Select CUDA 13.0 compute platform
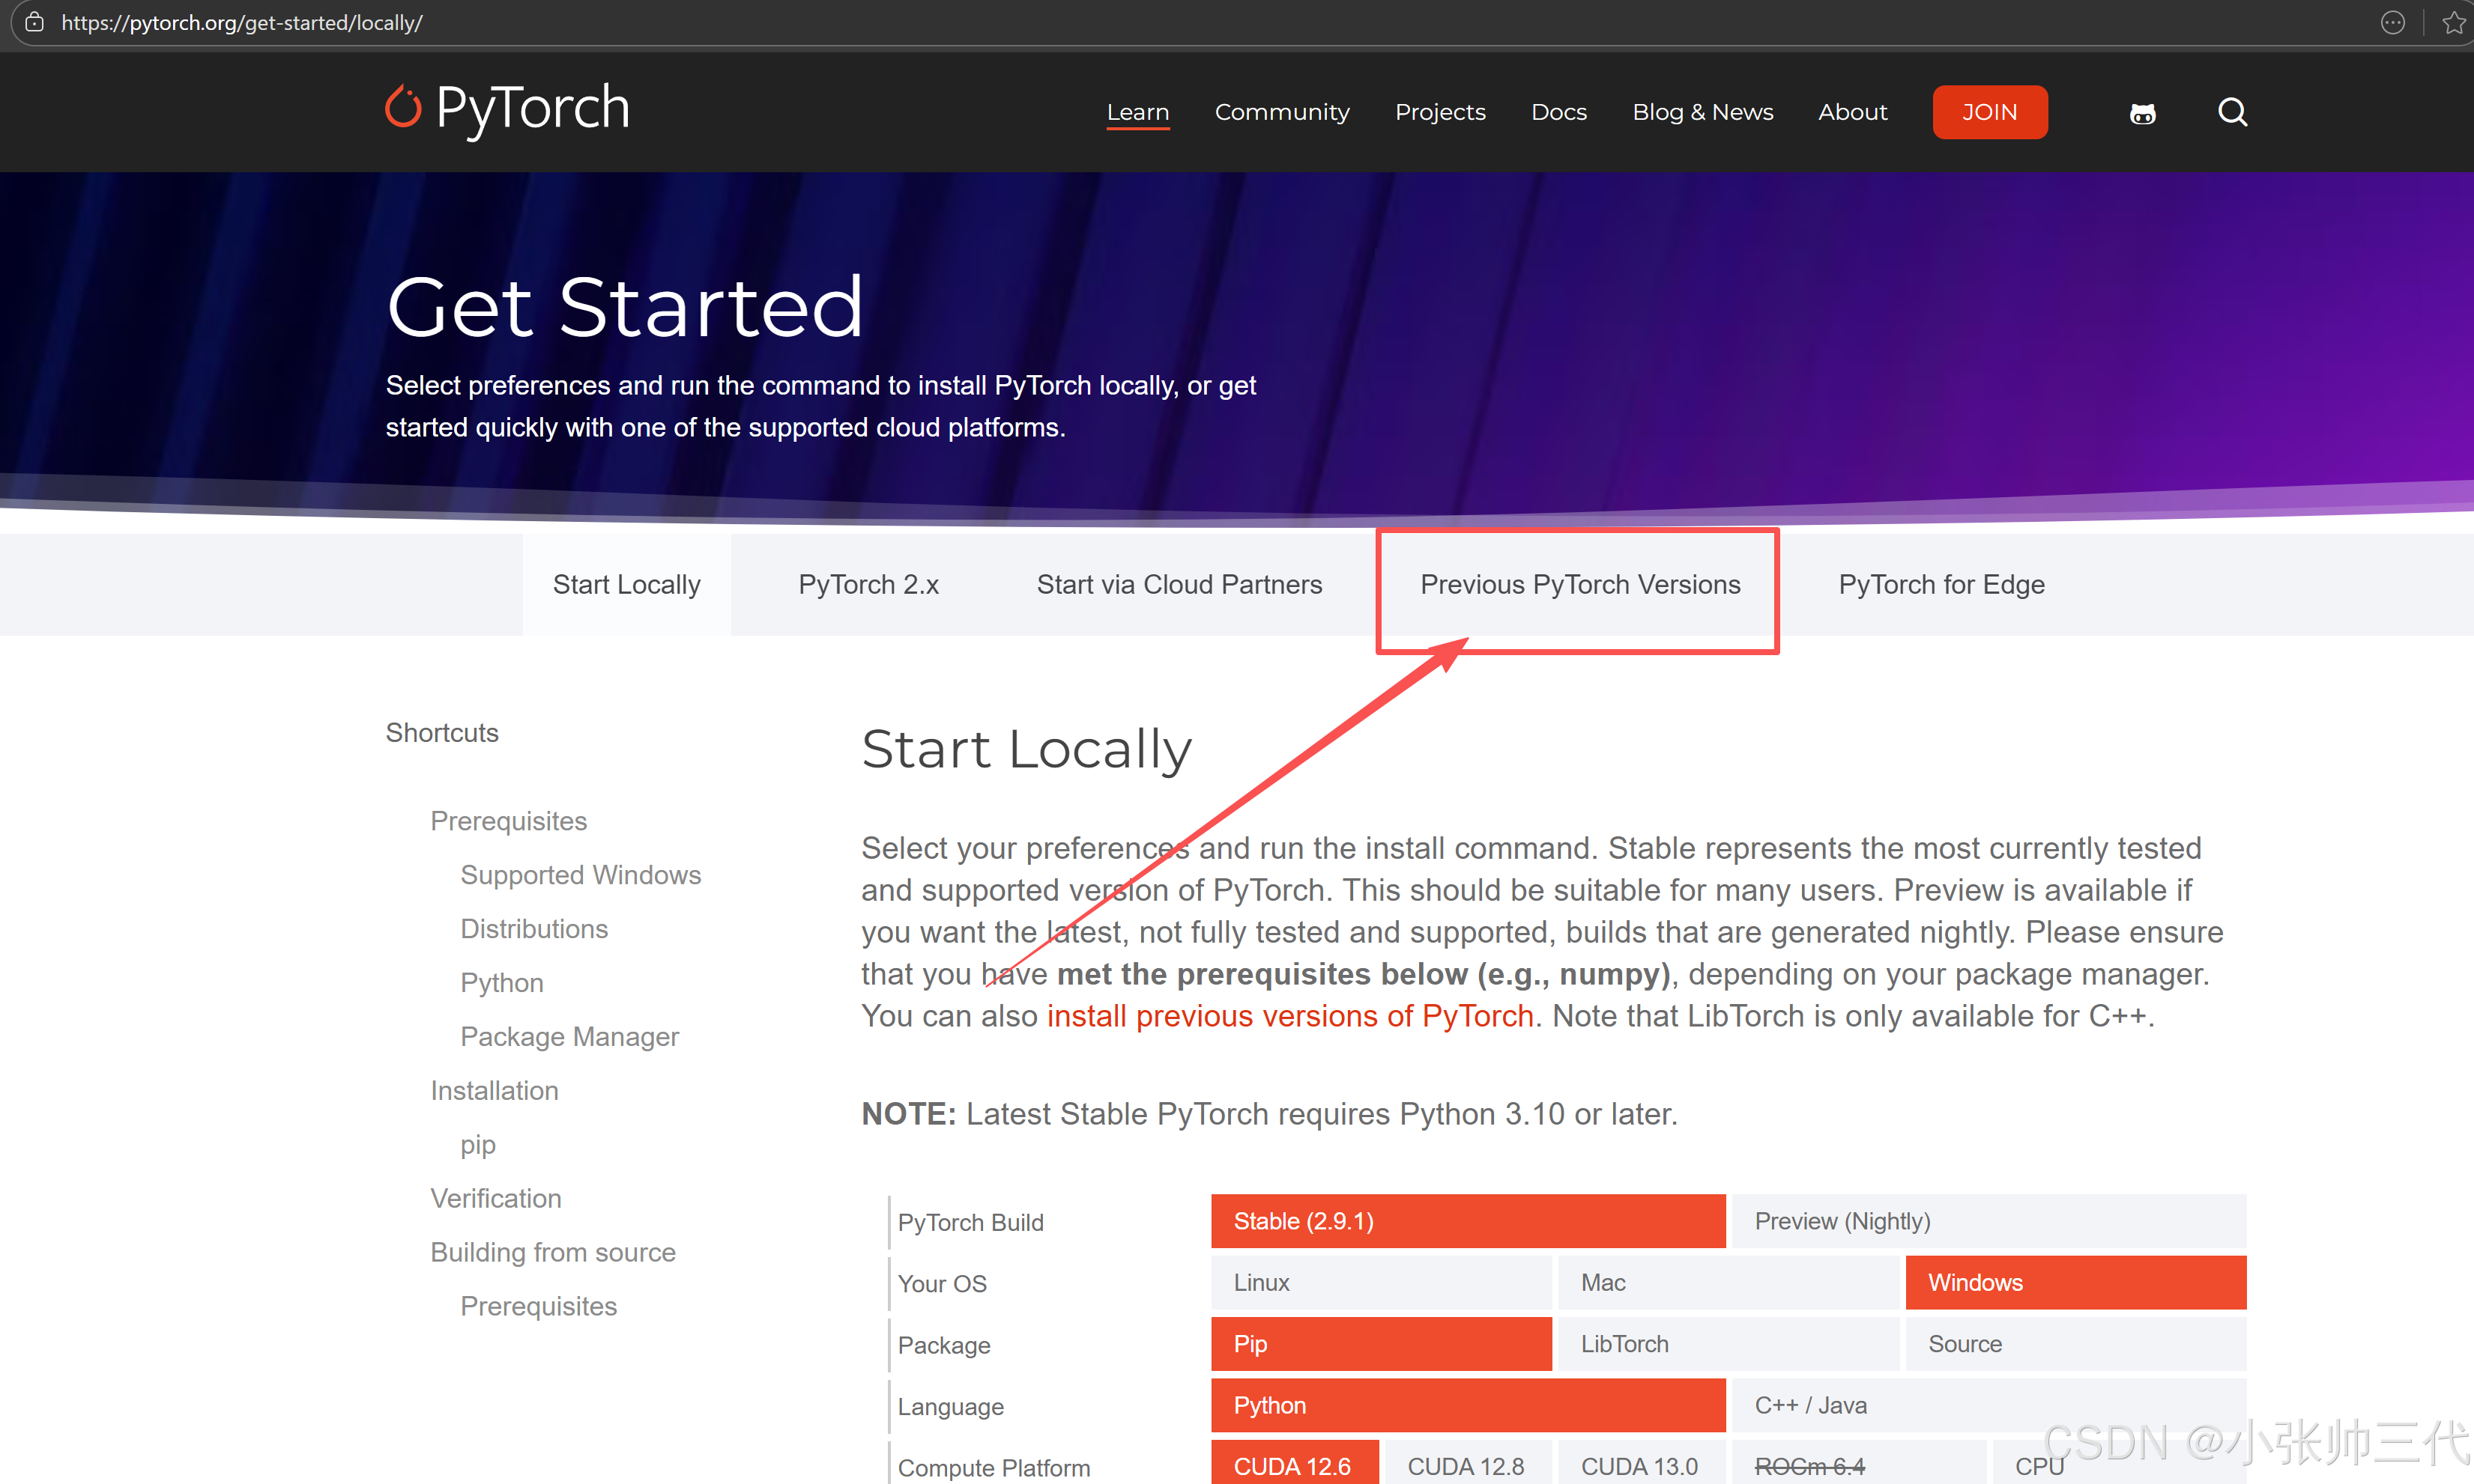2474x1484 pixels. pos(1641,1463)
